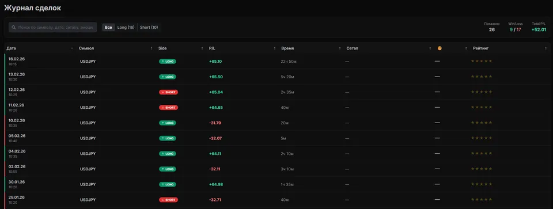
Task: Click the SHORT badge on 12.02.26 row
Action: point(169,92)
